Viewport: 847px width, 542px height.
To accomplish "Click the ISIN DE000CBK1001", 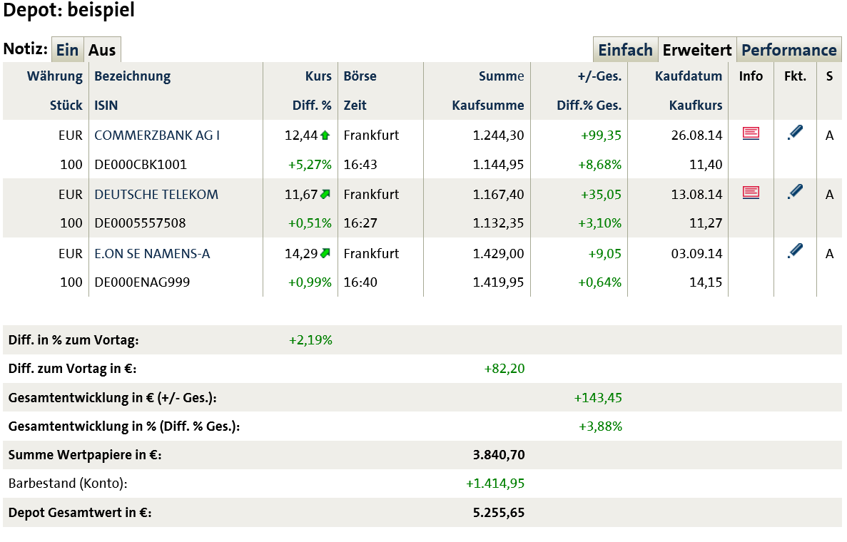I will [x=142, y=163].
